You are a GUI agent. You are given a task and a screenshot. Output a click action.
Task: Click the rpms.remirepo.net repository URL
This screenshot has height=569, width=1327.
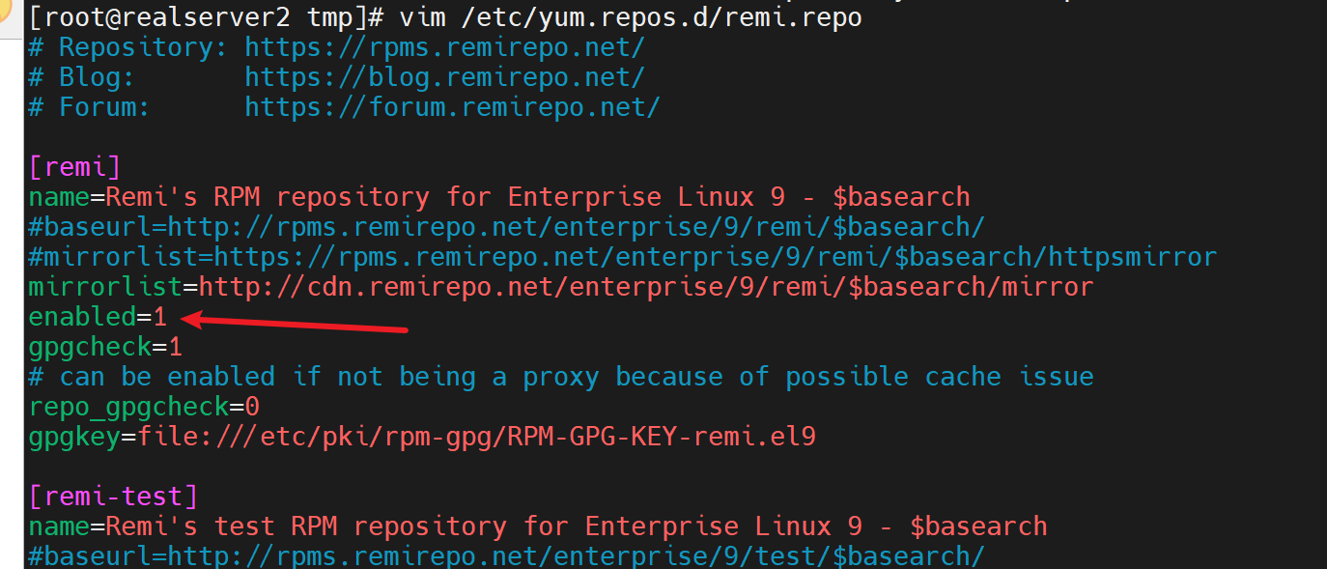pos(444,46)
